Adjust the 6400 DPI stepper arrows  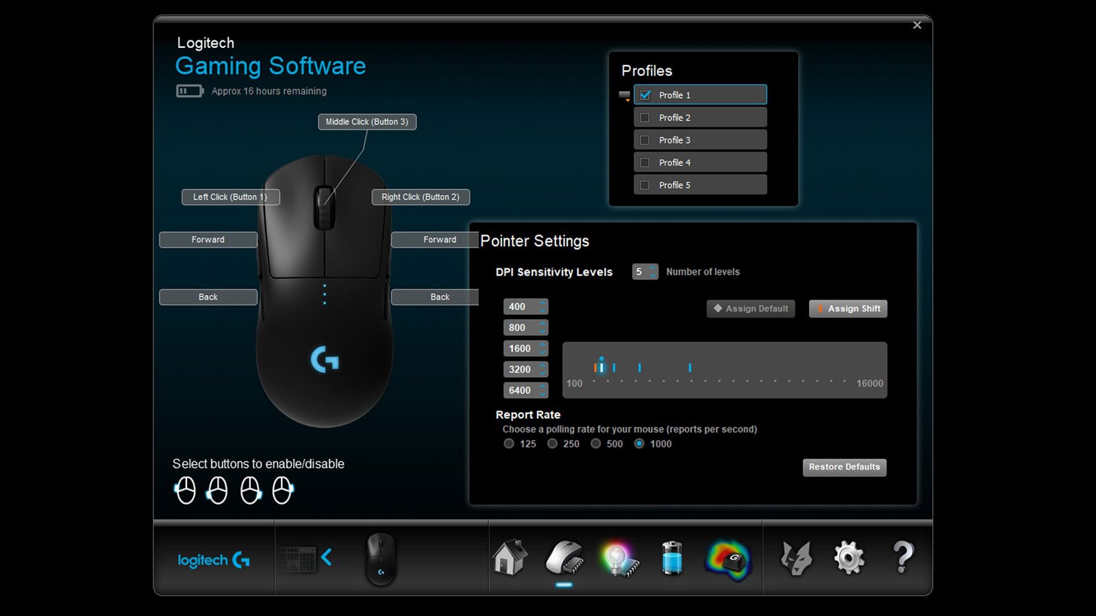(543, 390)
